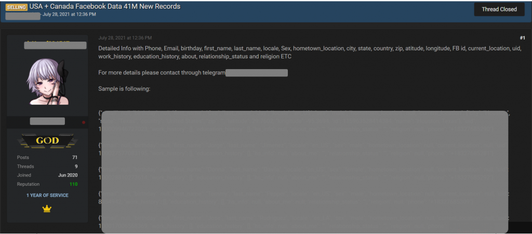This screenshot has height=234, width=532.
Task: Click the green Reputation score 110
Action: [x=73, y=184]
